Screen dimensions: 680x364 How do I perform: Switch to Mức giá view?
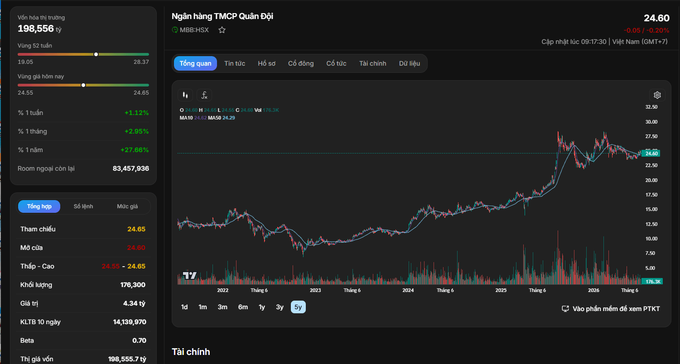(x=127, y=206)
